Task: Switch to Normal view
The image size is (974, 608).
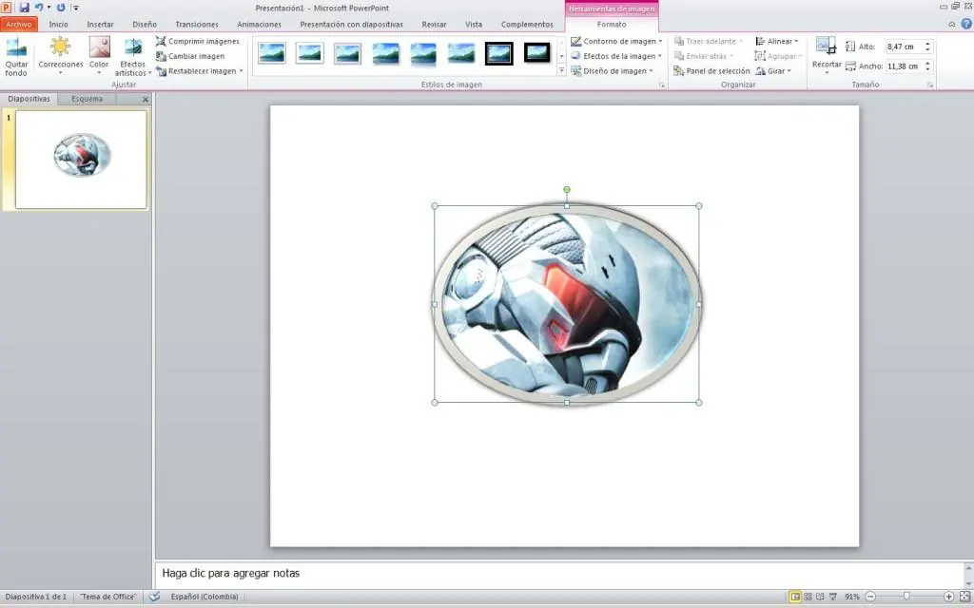Action: (795, 597)
